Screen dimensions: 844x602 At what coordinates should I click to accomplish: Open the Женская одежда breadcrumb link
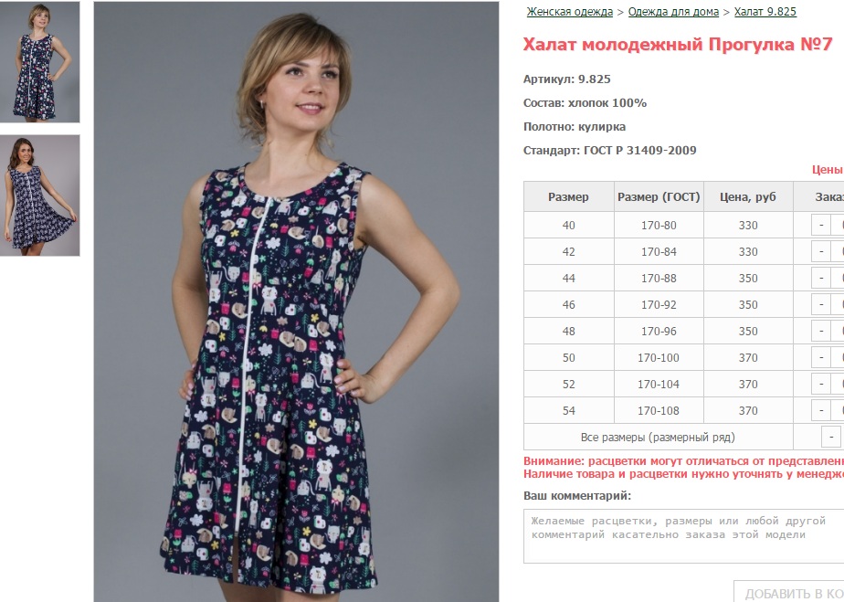pyautogui.click(x=569, y=11)
